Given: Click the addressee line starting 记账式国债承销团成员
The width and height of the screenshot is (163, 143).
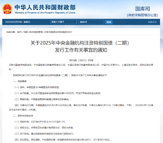Looking at the screenshot, I should pyautogui.click(x=81, y=67).
